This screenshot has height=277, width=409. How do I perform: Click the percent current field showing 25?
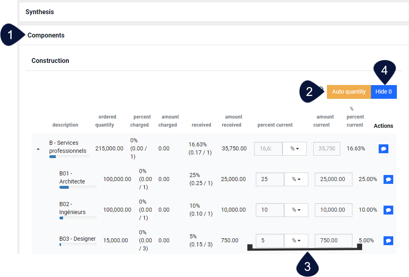tap(270, 179)
